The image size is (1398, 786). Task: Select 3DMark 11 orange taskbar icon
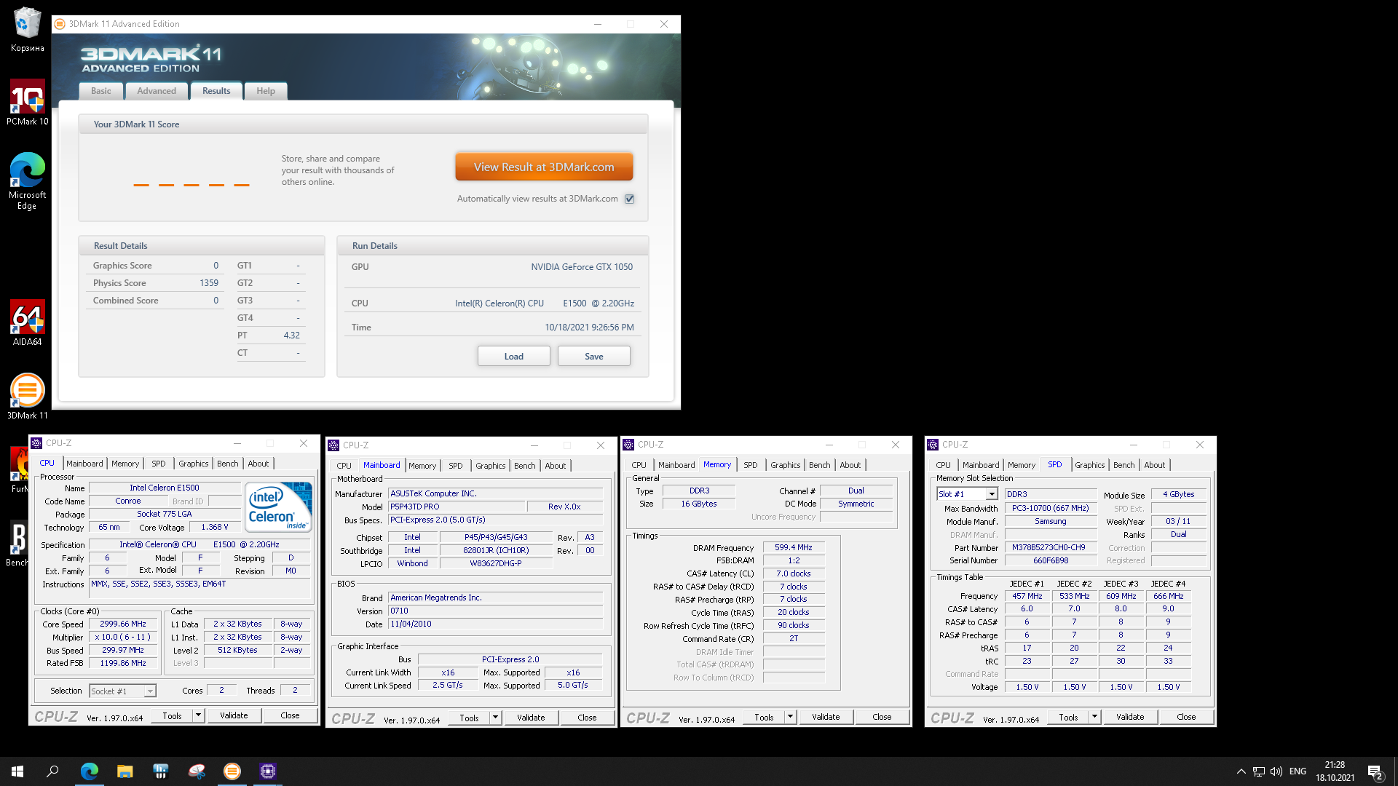click(x=232, y=771)
